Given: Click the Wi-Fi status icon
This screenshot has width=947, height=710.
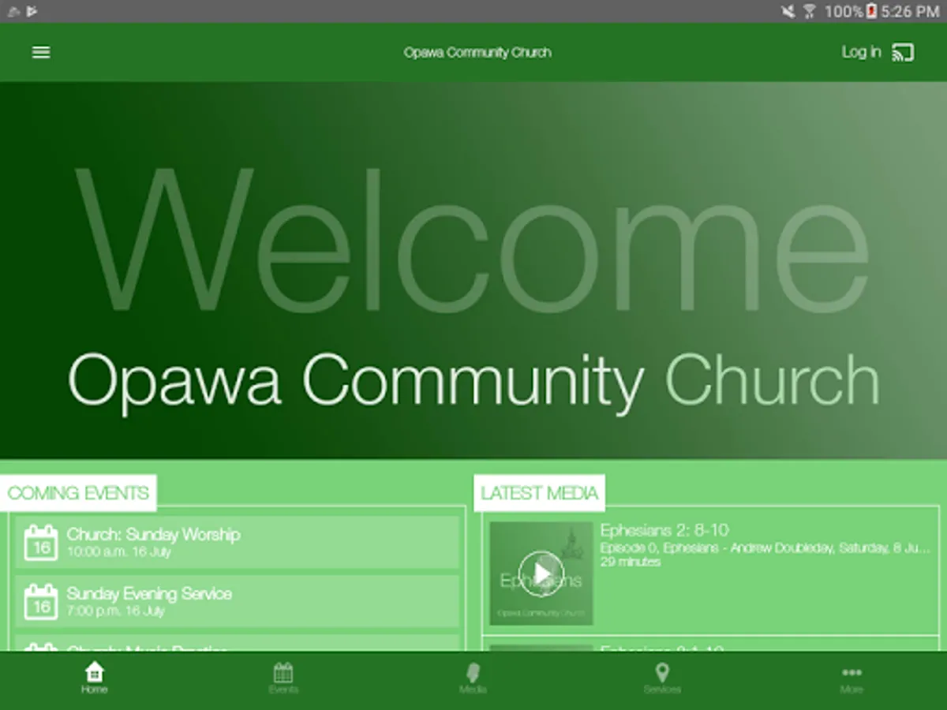Looking at the screenshot, I should point(810,11).
